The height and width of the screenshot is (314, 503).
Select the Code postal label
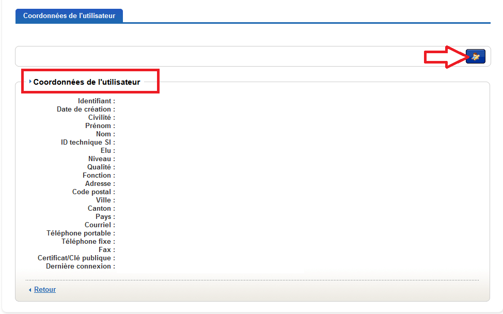[x=93, y=192]
